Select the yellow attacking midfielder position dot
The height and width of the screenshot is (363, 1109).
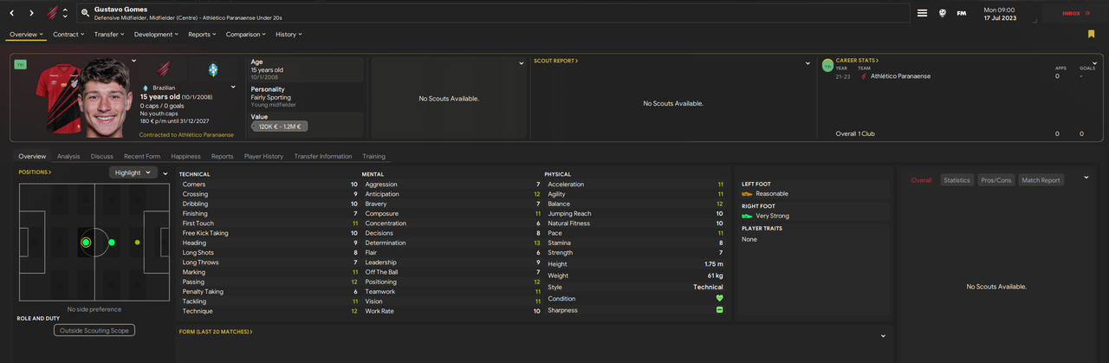pos(138,243)
